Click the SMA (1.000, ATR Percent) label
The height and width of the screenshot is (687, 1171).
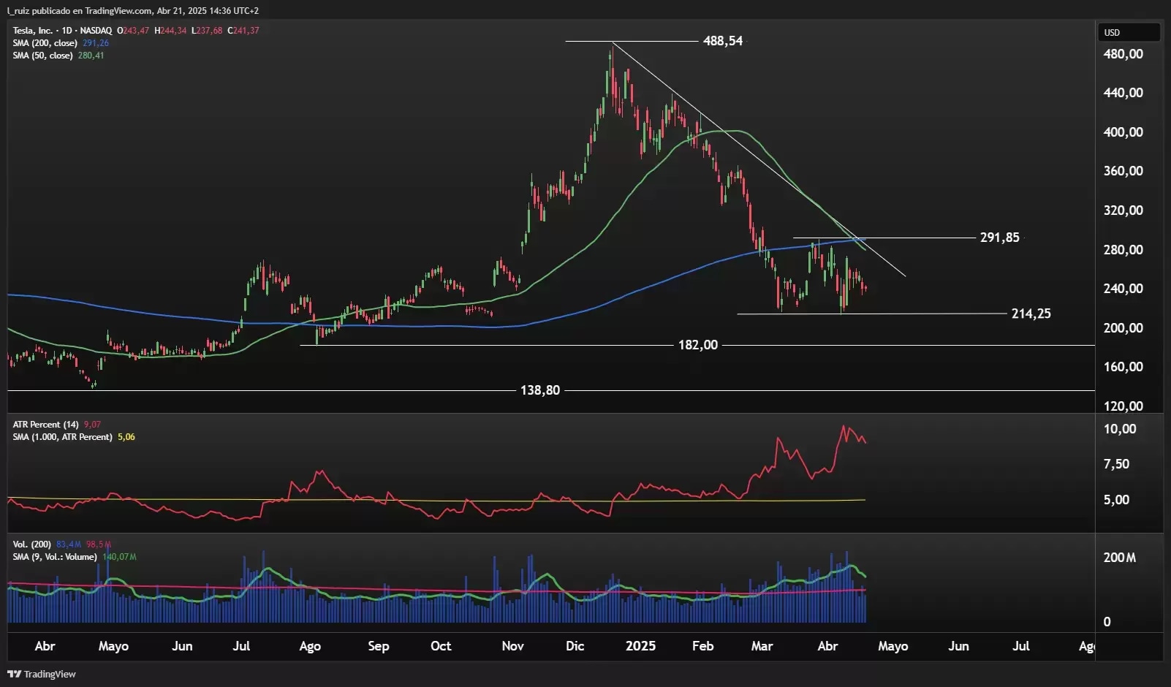62,437
